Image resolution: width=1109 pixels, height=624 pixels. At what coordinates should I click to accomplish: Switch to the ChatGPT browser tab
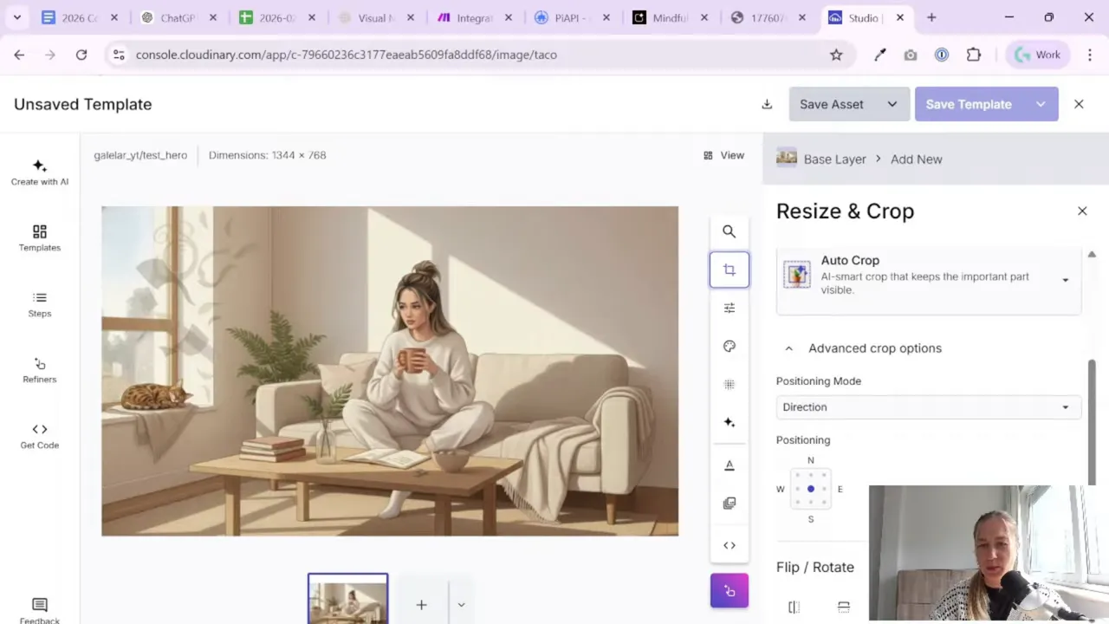click(x=178, y=17)
